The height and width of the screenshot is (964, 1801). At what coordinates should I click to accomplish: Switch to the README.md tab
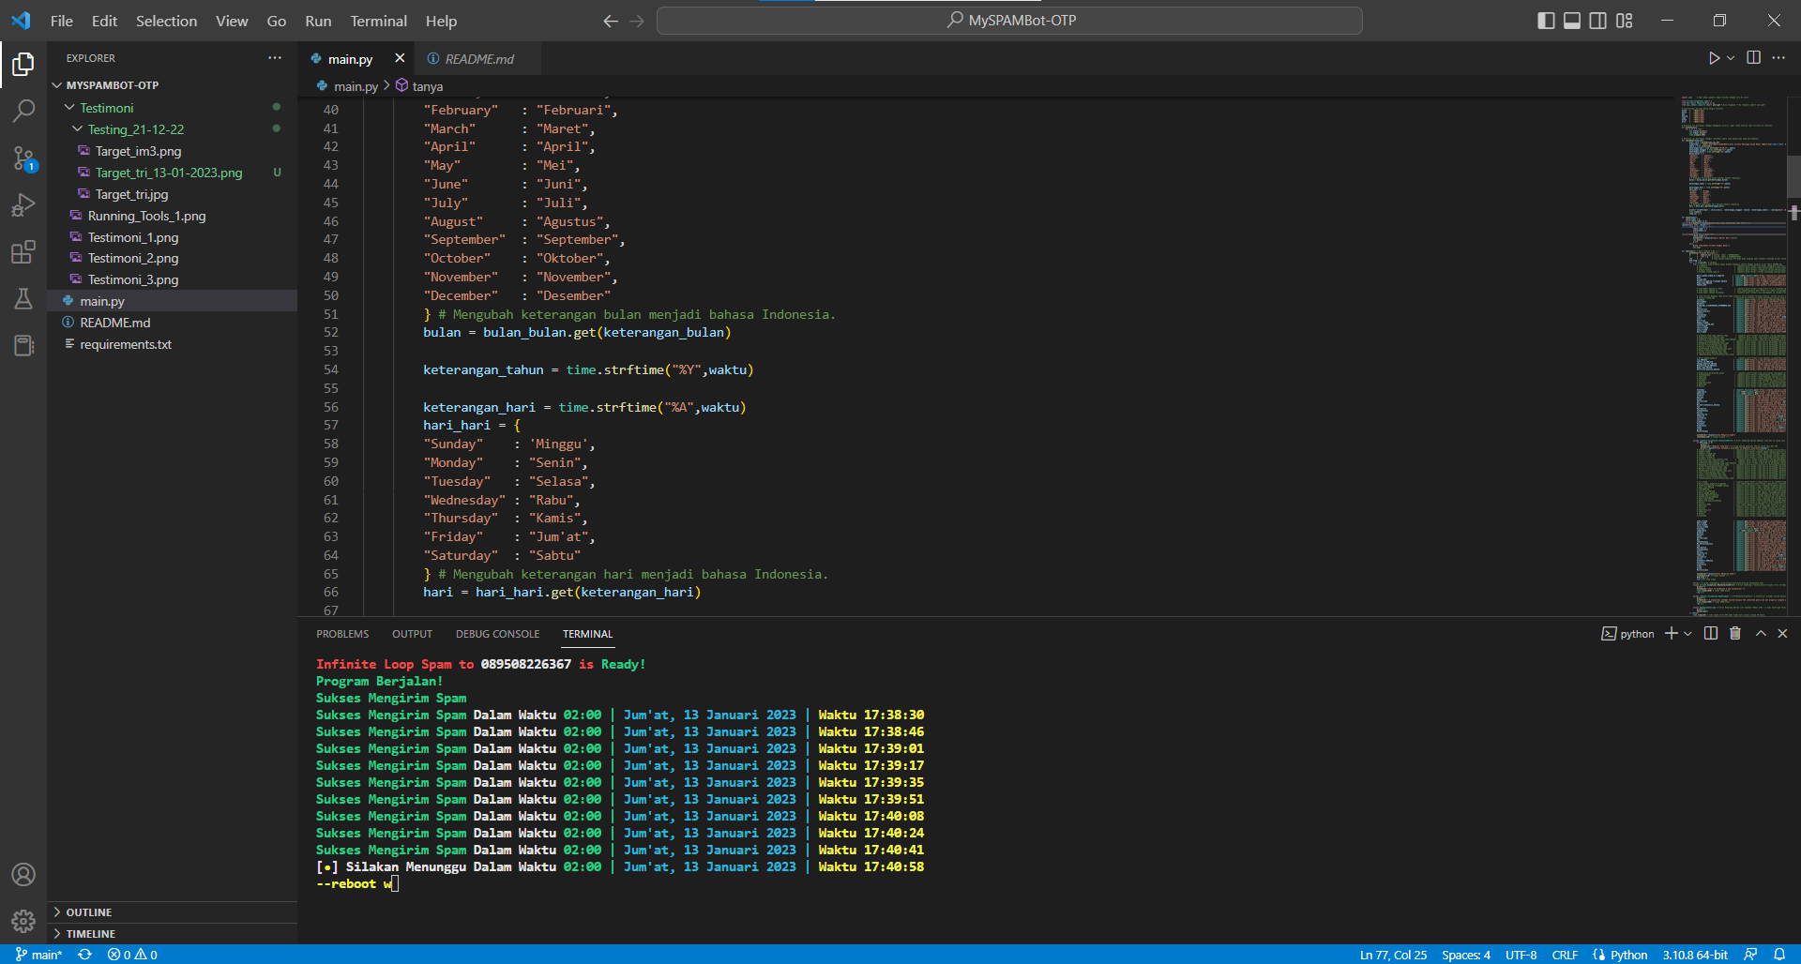(x=478, y=59)
